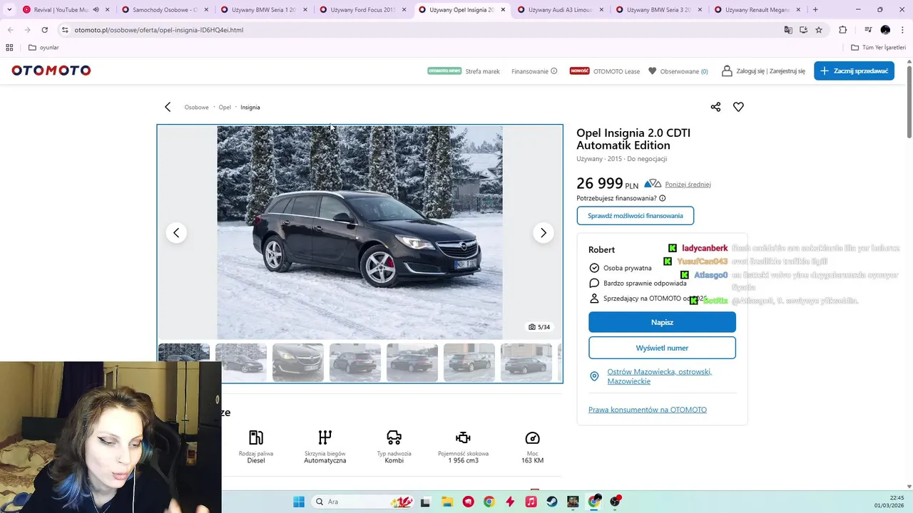The width and height of the screenshot is (913, 513).
Task: Show previous photo in gallery
Action: coord(176,233)
